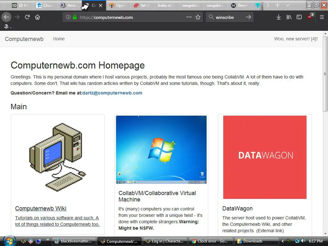328x246 pixels.
Task: Click the Tutorials on various software link
Action: coord(57,221)
